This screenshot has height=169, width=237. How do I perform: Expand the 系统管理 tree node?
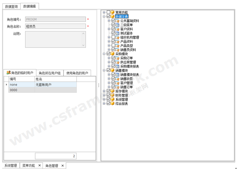104,99
